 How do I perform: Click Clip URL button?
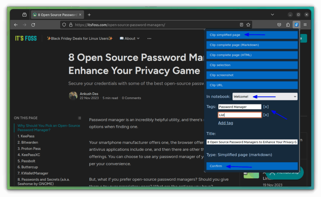252,85
